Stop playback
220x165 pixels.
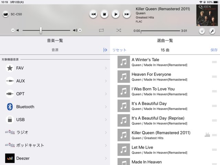[104, 14]
